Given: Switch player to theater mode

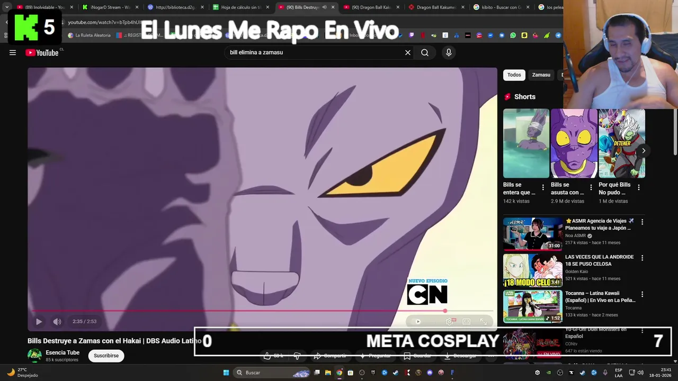Looking at the screenshot, I should pos(466,321).
